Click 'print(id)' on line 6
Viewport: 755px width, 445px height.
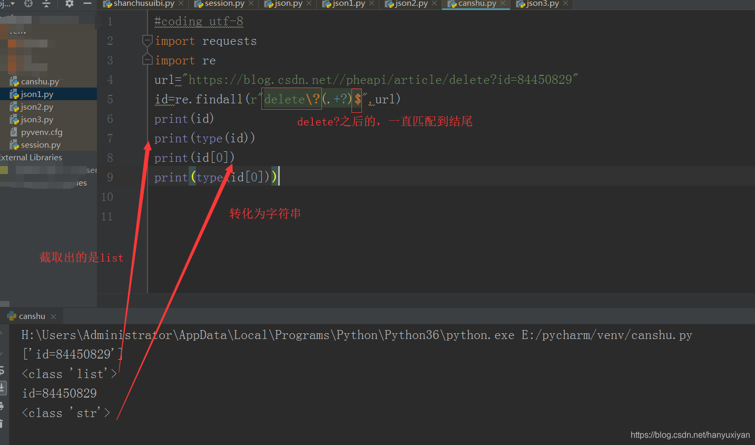tap(184, 119)
